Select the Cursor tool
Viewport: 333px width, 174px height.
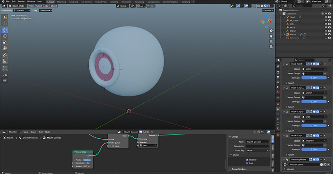pos(5,23)
